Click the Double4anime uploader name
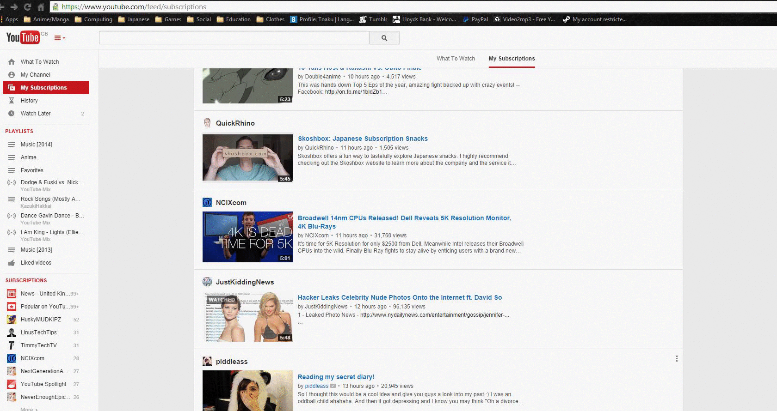The image size is (777, 411). click(x=323, y=77)
